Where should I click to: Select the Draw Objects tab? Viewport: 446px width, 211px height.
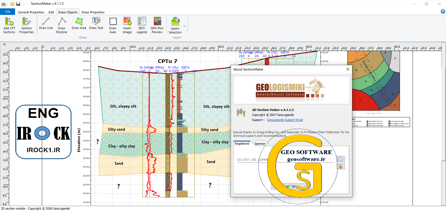[x=68, y=12]
